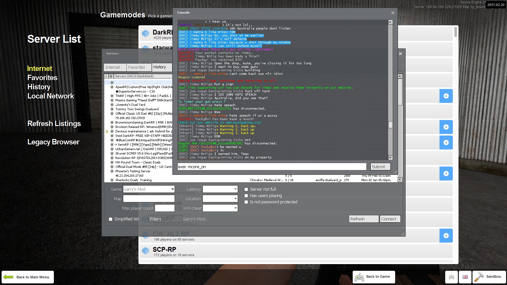Switch to the Internet tab in Servers window

point(115,67)
